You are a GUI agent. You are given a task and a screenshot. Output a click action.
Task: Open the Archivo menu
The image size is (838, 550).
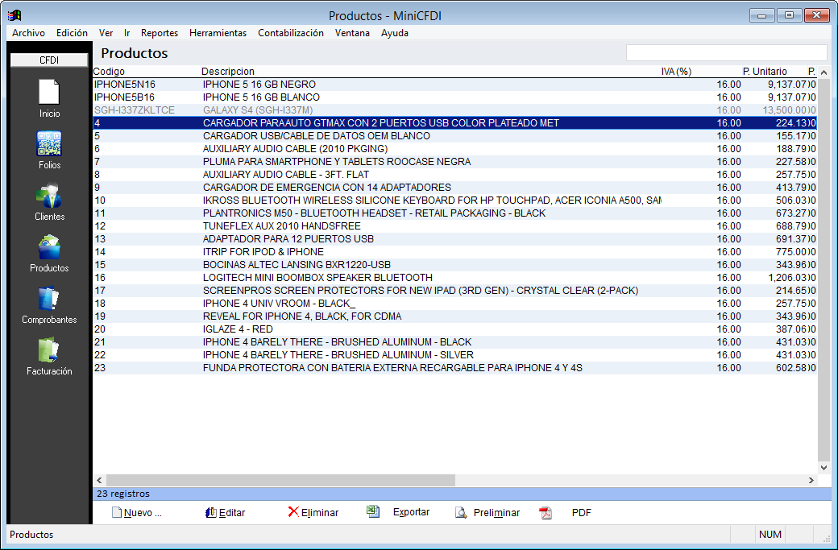coord(29,32)
